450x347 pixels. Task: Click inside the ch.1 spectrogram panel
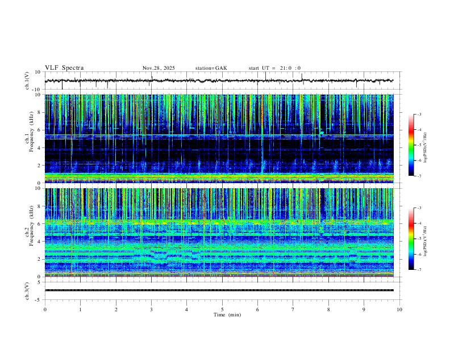pos(219,138)
